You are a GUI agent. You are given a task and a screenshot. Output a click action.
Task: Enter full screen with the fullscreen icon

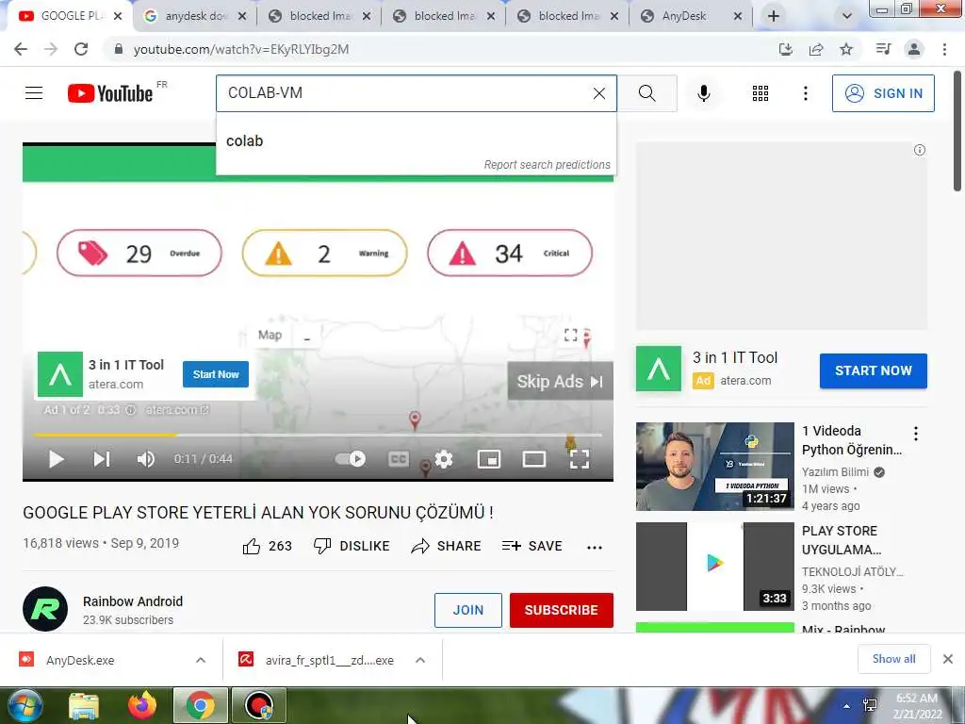tap(580, 459)
